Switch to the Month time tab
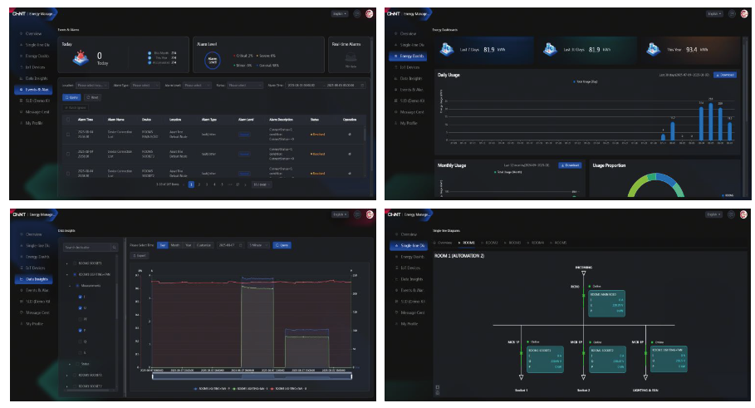The height and width of the screenshot is (408, 755). pos(174,245)
